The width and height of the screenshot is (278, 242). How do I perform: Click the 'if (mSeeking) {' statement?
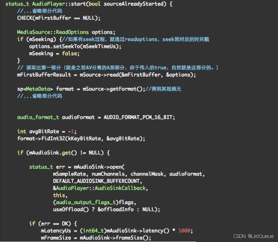pos(39,39)
